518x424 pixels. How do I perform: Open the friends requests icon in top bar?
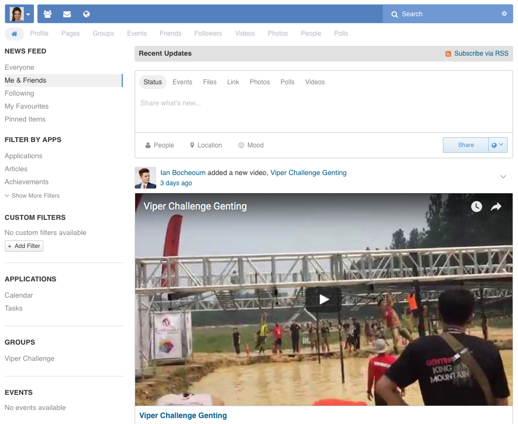pos(48,14)
